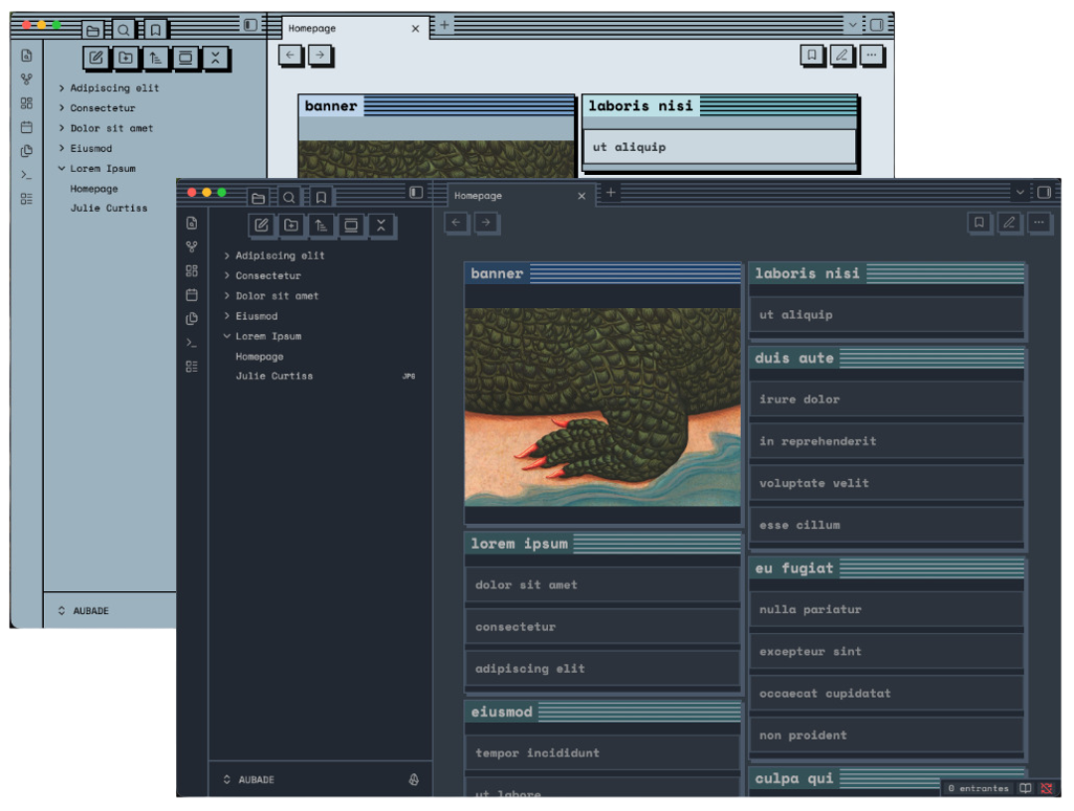Open new tab in dark window
Viewport: 1074px width, 811px height.
click(x=611, y=193)
